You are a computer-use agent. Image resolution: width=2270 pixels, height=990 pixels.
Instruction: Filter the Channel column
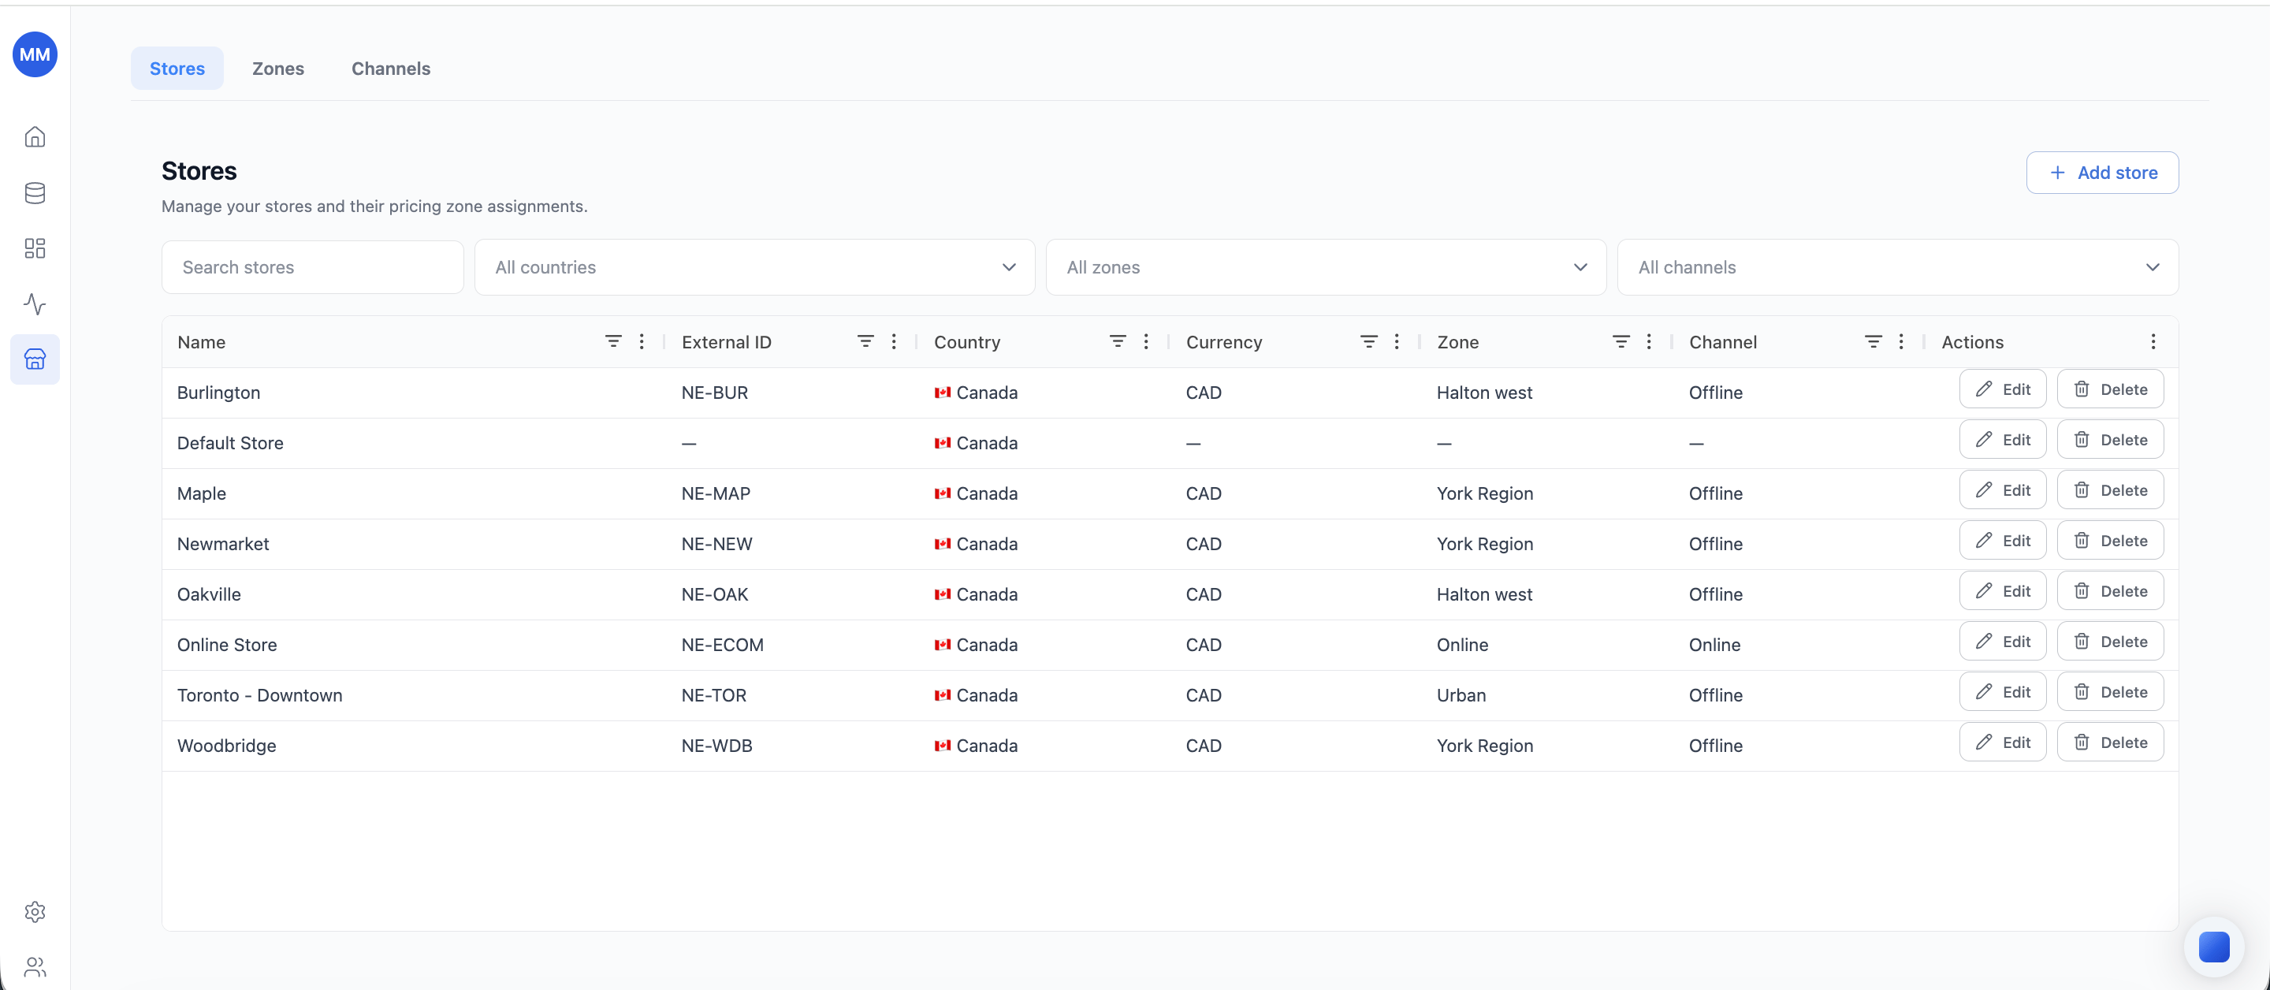[x=1874, y=341]
